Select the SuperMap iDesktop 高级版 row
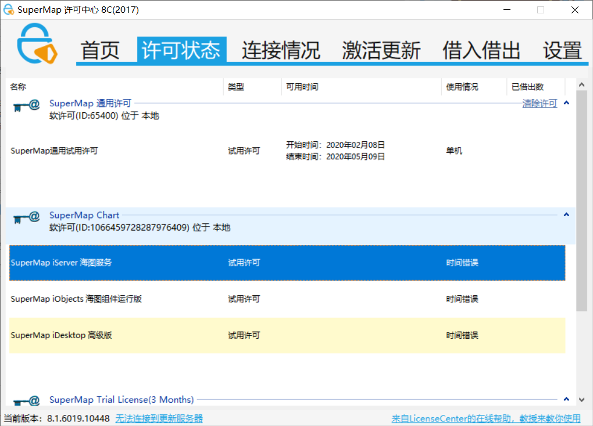 [x=287, y=335]
